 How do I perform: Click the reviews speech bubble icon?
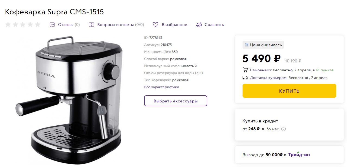coord(52,25)
